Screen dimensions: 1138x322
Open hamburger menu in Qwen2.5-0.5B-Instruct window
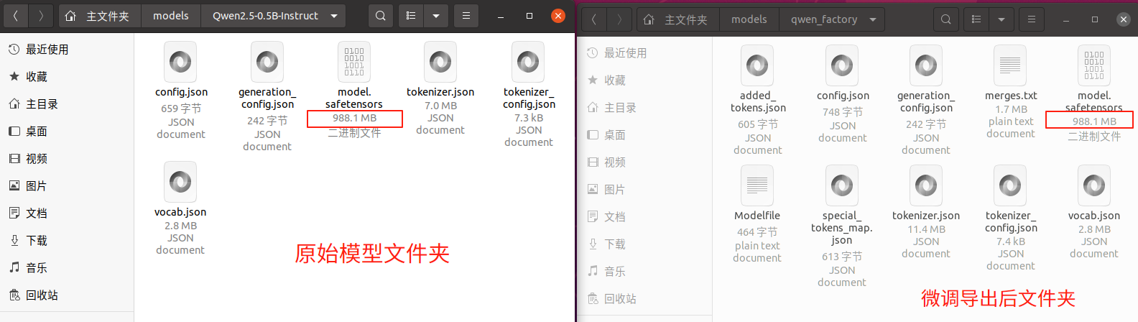pyautogui.click(x=466, y=16)
